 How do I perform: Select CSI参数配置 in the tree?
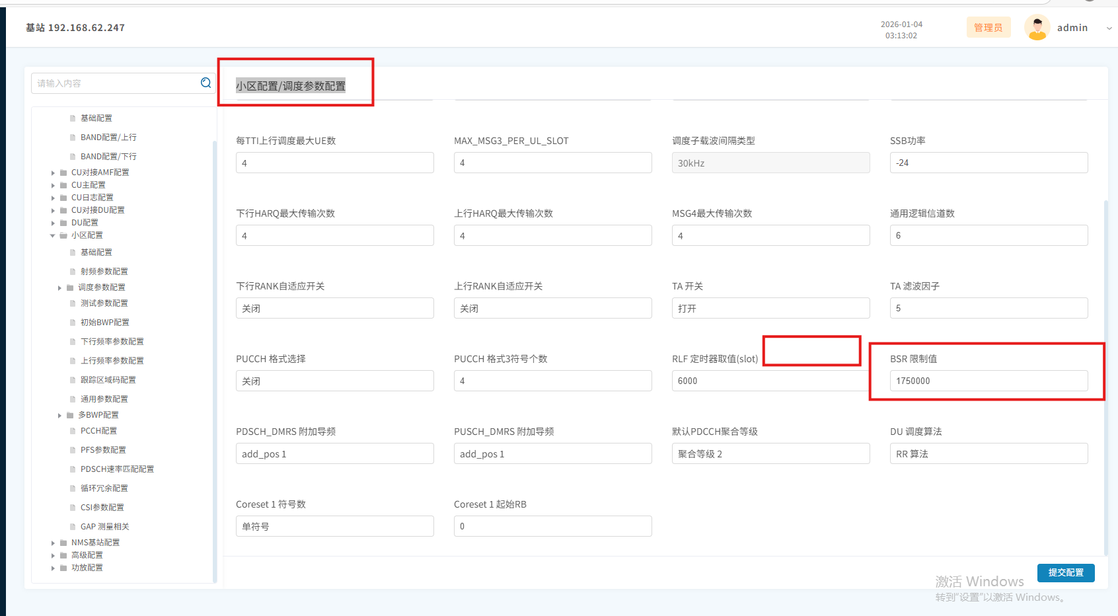click(102, 508)
